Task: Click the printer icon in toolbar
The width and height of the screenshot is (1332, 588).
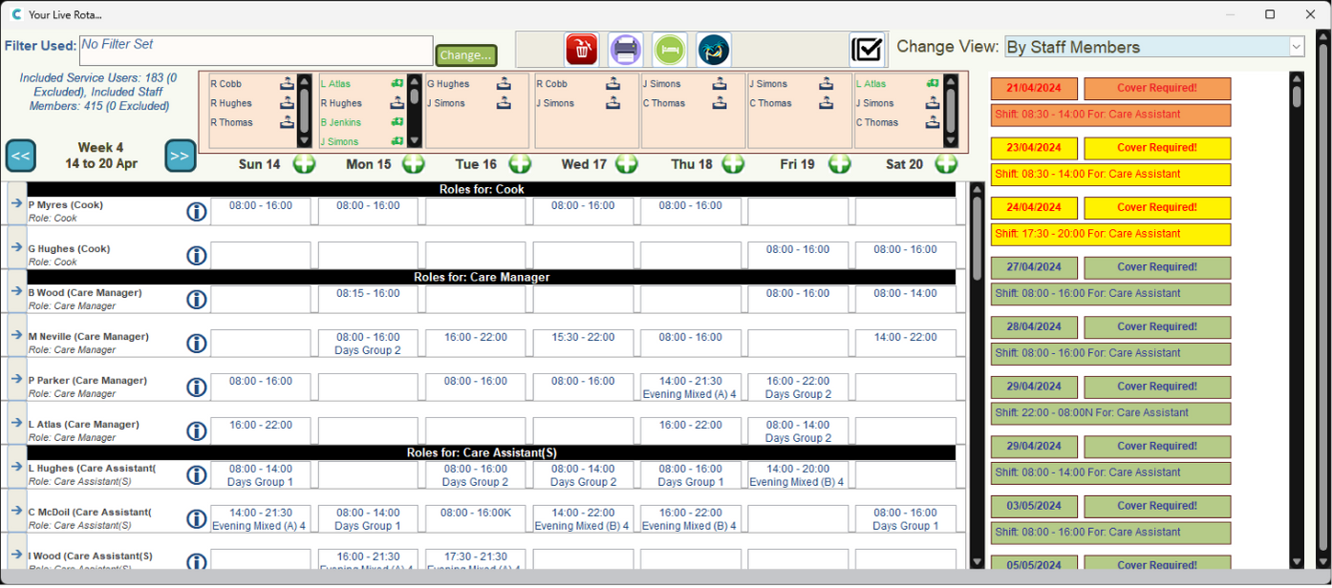Action: coord(625,49)
